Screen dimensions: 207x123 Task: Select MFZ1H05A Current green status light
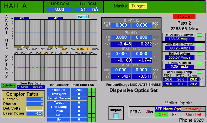pos(199,35)
